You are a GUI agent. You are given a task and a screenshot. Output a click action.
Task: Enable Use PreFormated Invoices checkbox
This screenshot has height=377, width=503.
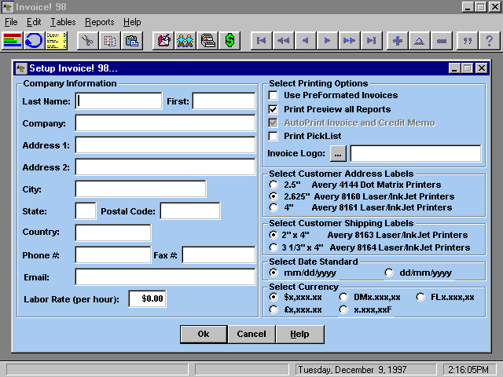pyautogui.click(x=274, y=96)
